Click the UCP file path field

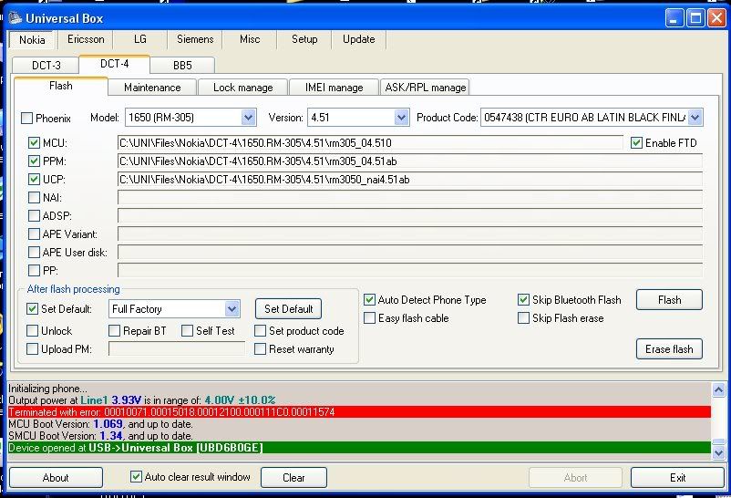(410, 179)
